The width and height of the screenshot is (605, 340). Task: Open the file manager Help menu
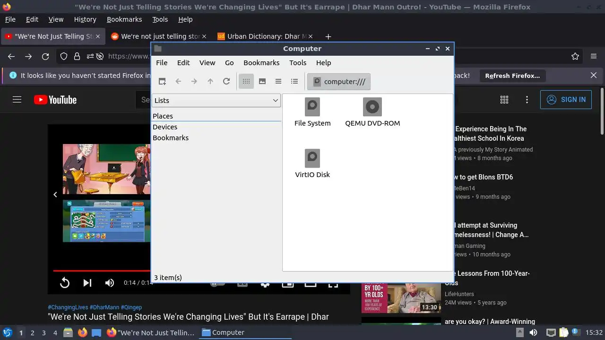(x=323, y=63)
